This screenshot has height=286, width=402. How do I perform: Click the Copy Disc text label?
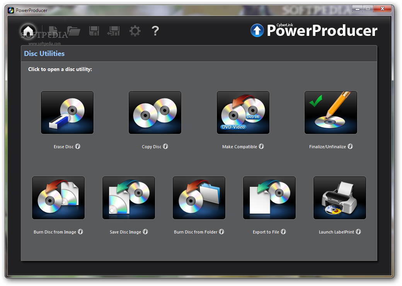tap(152, 147)
